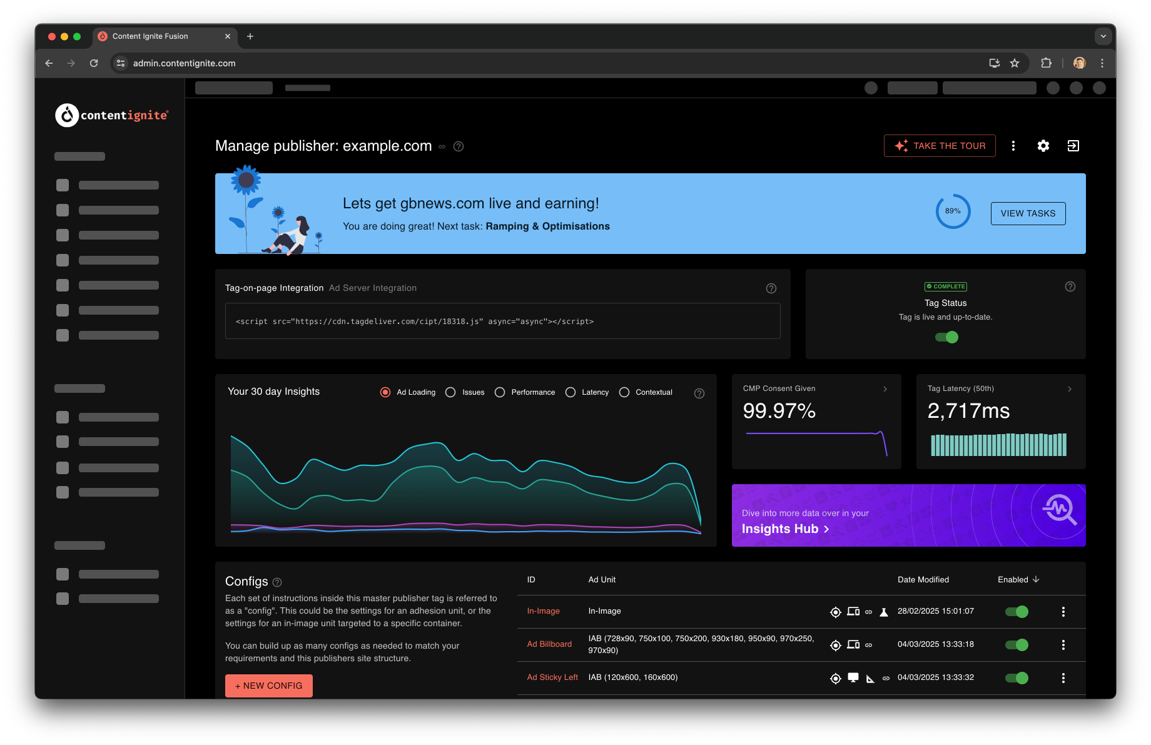
Task: Switch to the Ad Server Integration tab
Action: click(373, 288)
